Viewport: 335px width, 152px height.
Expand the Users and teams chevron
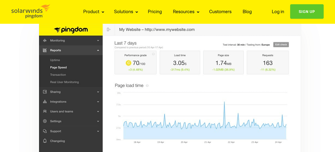pyautogui.click(x=98, y=111)
